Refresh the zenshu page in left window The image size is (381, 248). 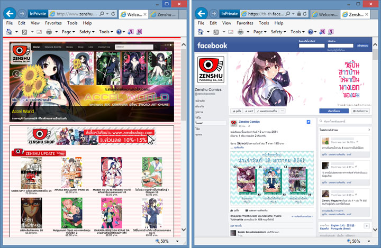(x=113, y=14)
